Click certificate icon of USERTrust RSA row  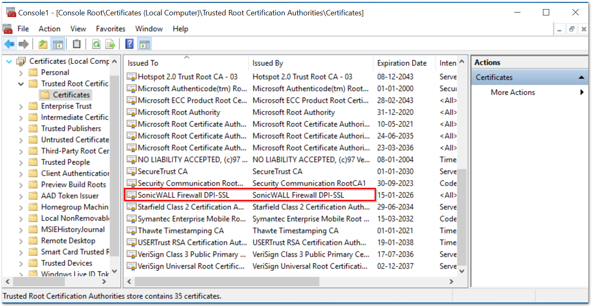(x=132, y=242)
